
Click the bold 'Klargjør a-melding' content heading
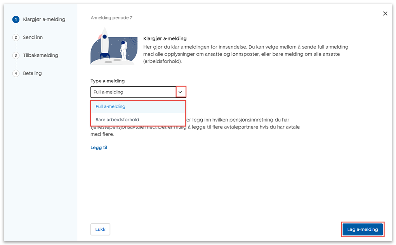(165, 39)
